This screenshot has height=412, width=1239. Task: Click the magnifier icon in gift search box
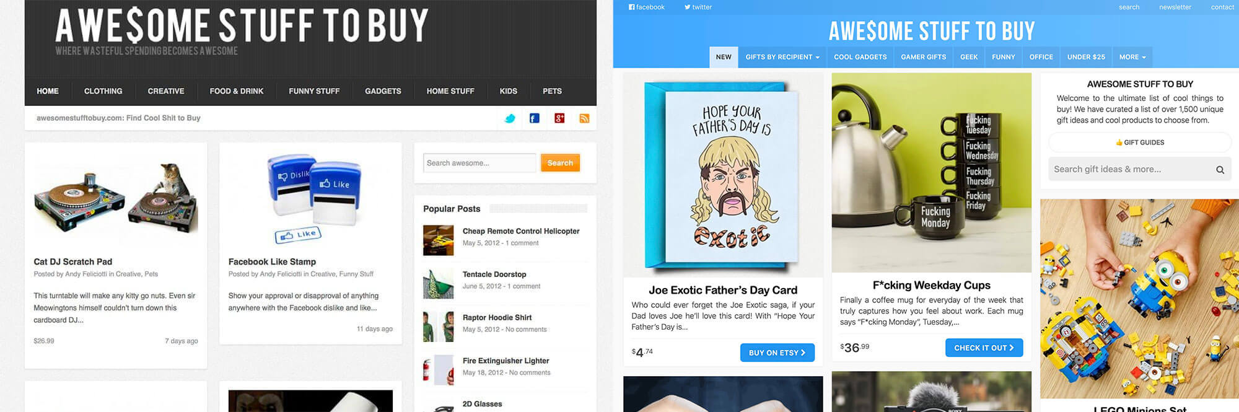[1220, 170]
